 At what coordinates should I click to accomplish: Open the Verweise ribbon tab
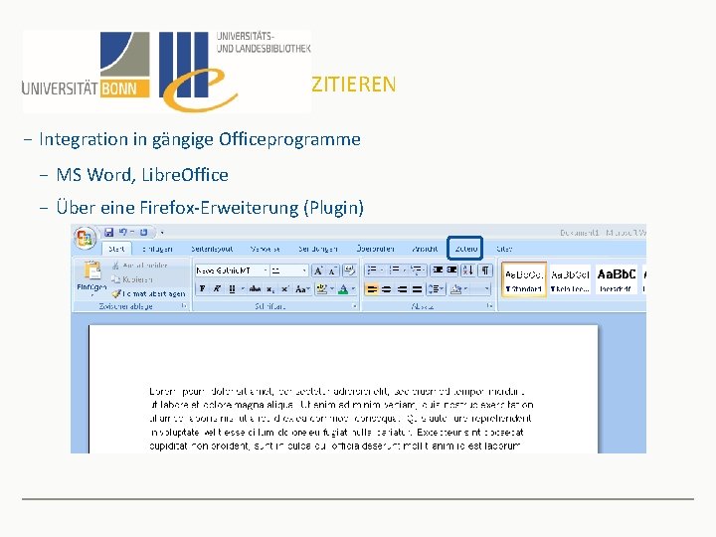[x=265, y=249]
